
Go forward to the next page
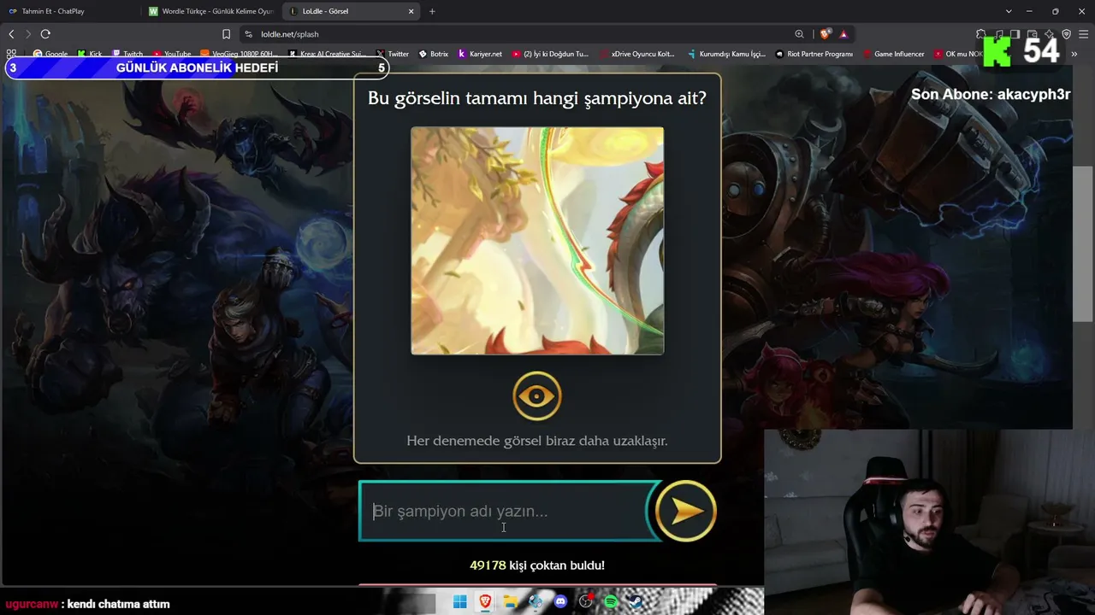28,34
